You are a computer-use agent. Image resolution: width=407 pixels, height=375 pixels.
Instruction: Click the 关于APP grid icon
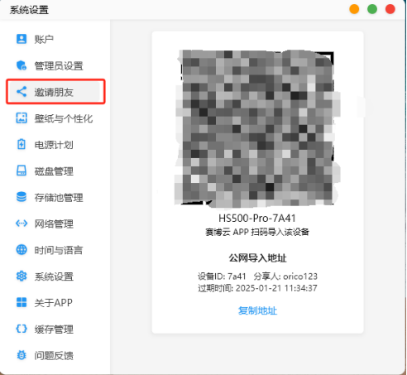coord(22,302)
